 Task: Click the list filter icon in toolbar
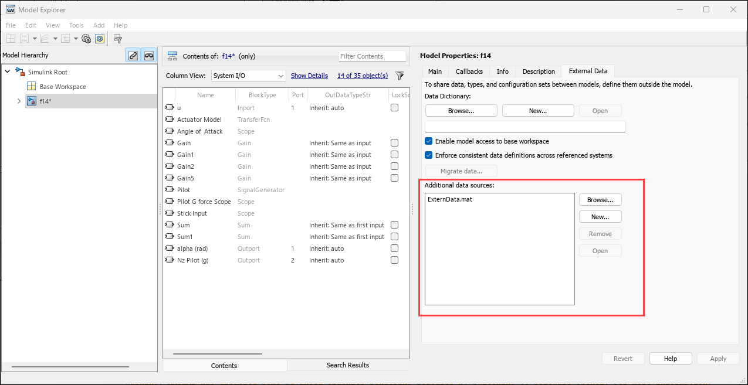tap(118, 39)
